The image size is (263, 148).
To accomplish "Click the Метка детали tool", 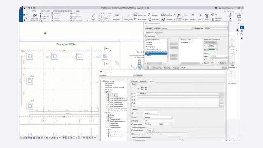I will point(128,17).
